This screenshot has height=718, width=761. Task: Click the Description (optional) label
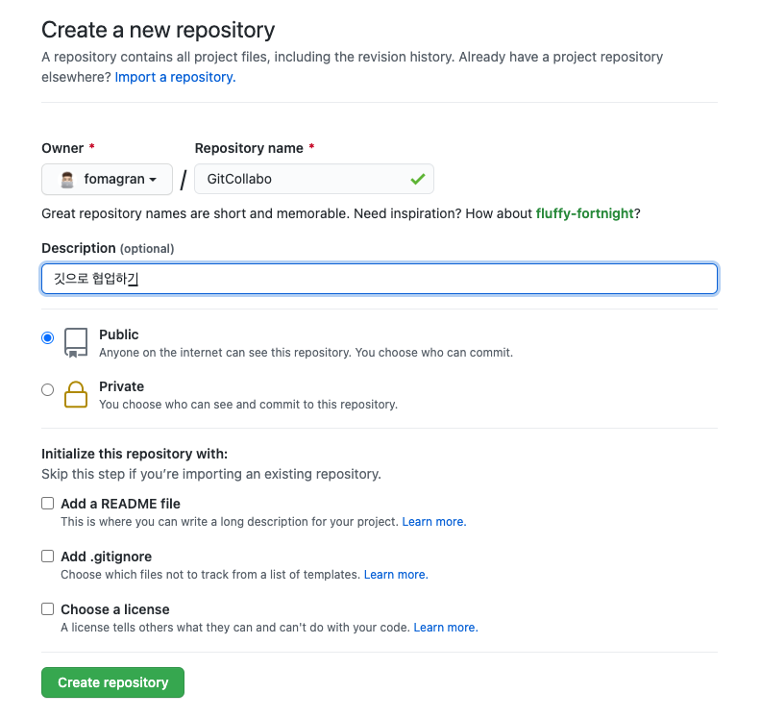108,248
